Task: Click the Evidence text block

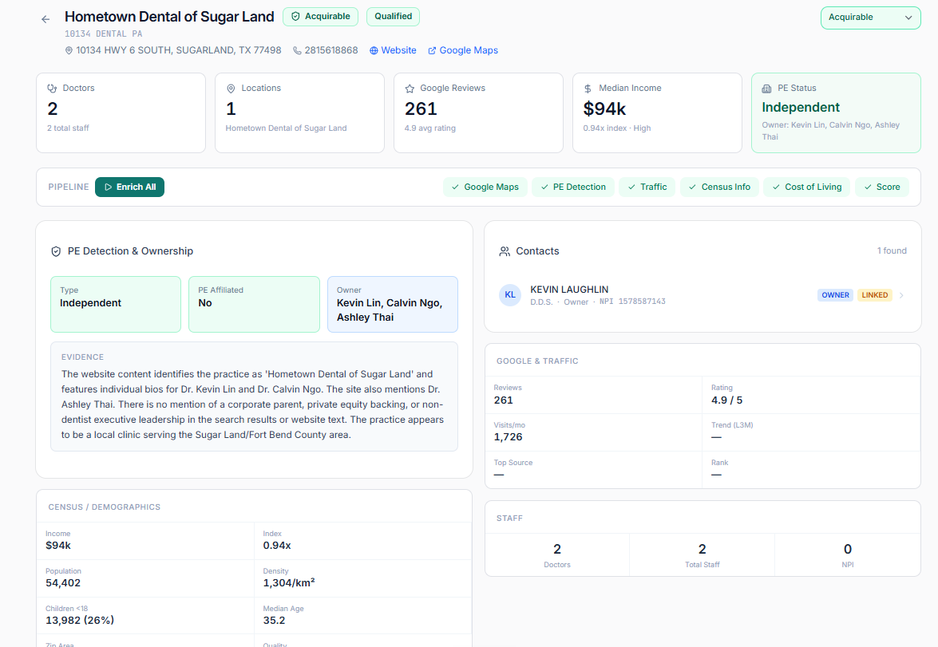Action: point(254,396)
